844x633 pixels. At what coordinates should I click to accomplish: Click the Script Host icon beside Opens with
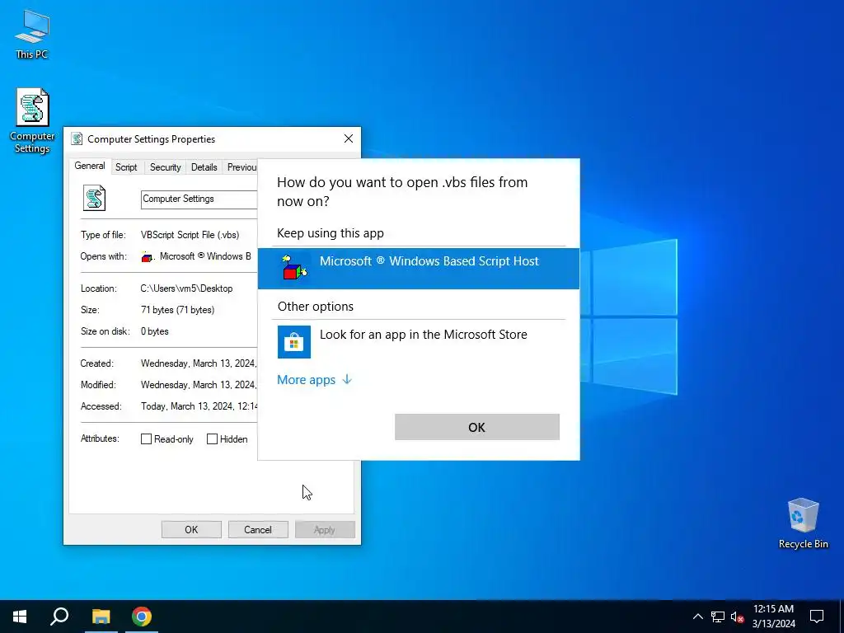pyautogui.click(x=147, y=257)
